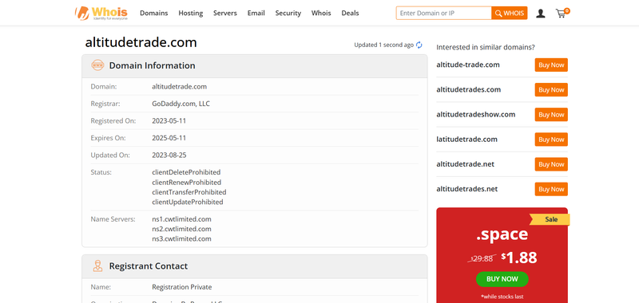Click the altitudetrades.com domain suggestion

(x=469, y=89)
